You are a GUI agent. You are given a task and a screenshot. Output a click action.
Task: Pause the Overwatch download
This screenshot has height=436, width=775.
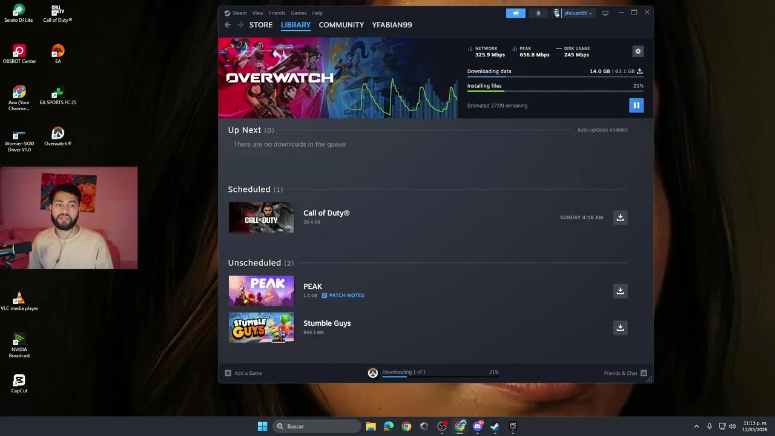click(636, 105)
